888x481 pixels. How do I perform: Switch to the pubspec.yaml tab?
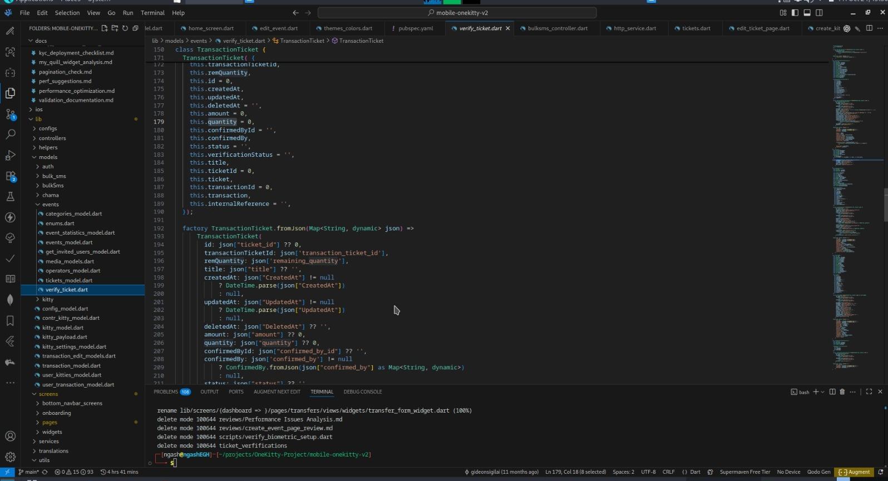tap(415, 28)
